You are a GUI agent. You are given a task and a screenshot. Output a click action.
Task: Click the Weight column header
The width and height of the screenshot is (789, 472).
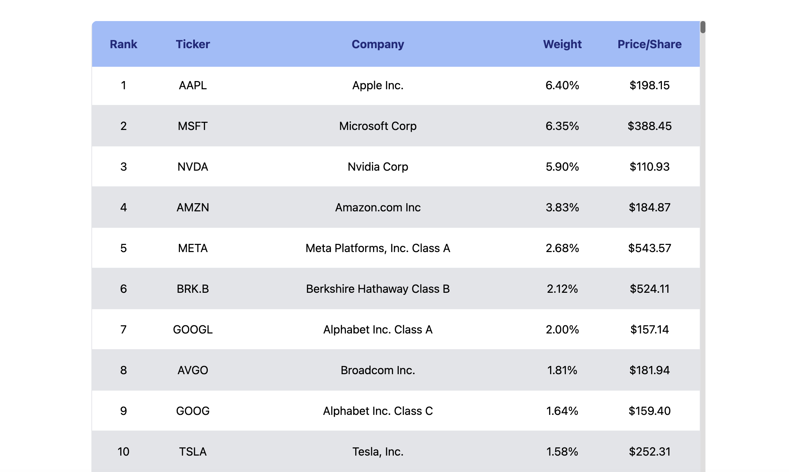click(562, 44)
